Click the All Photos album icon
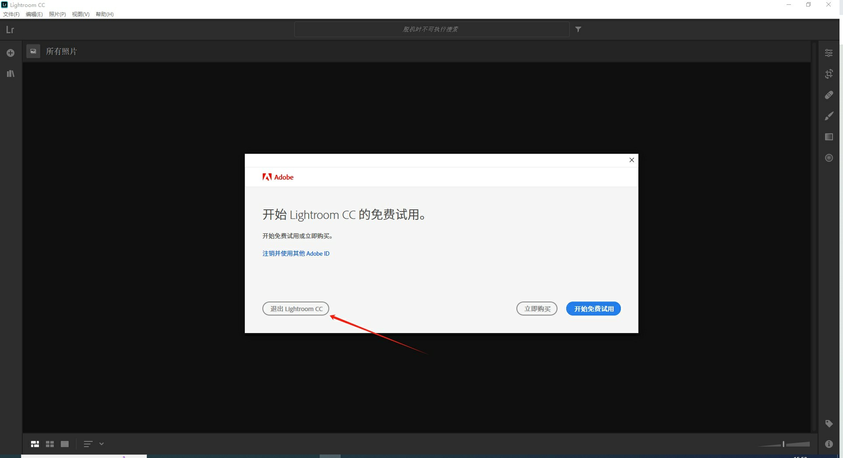This screenshot has width=843, height=458. coord(33,51)
